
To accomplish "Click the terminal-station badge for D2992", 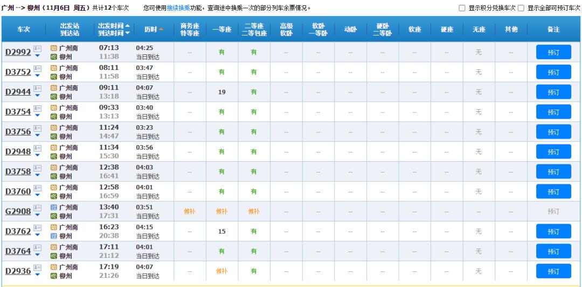I will (x=54, y=57).
